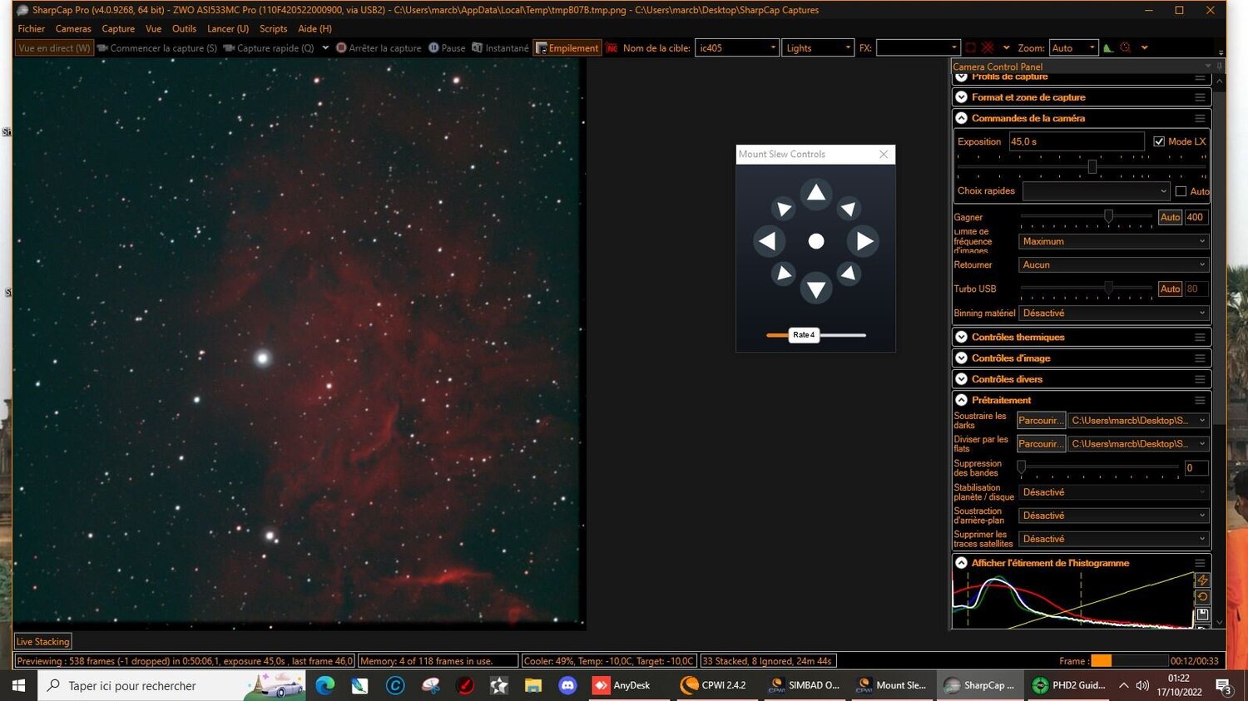The height and width of the screenshot is (701, 1248).
Task: Open the 'Capture' menu
Action: click(x=118, y=28)
